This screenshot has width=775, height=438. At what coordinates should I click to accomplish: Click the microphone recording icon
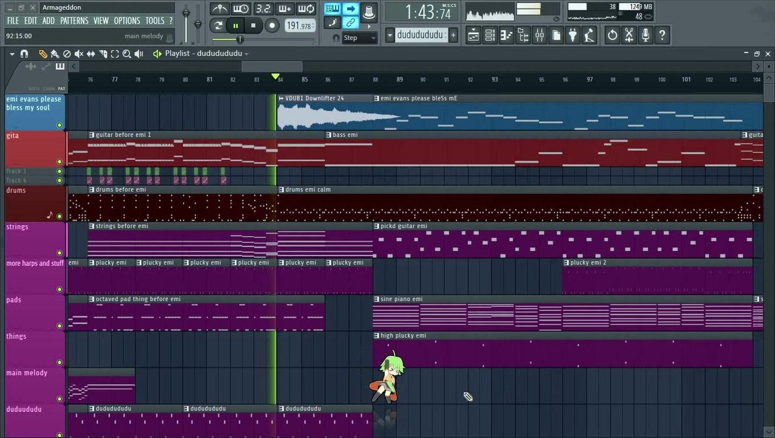pyautogui.click(x=646, y=35)
